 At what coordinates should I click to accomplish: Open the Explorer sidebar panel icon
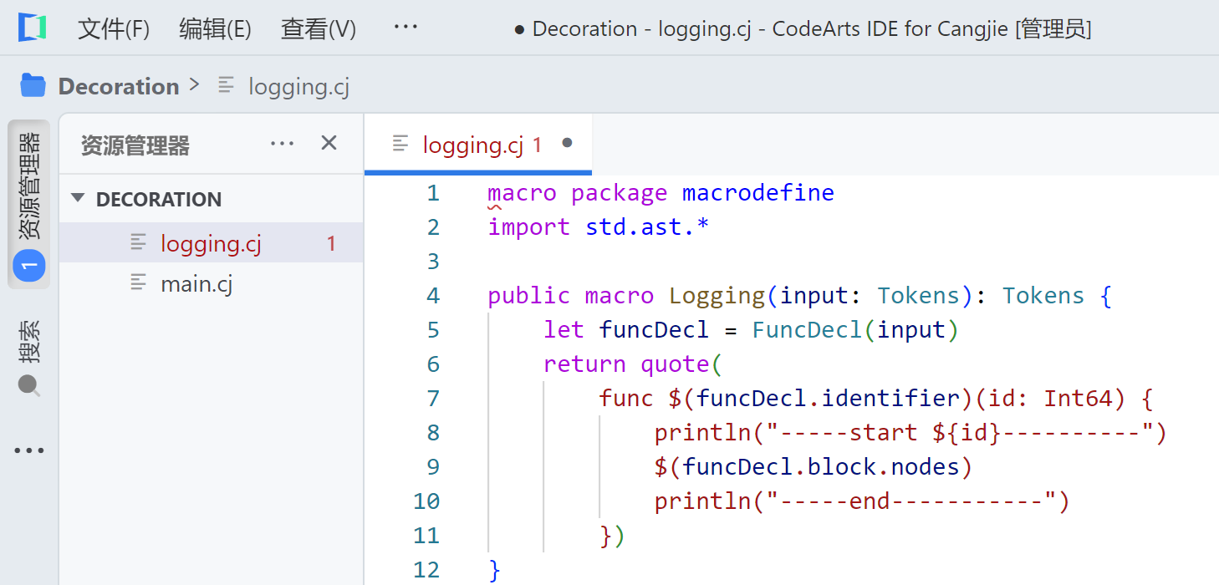29,205
